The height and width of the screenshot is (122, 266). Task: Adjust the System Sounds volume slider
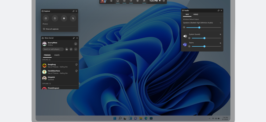[206, 38]
